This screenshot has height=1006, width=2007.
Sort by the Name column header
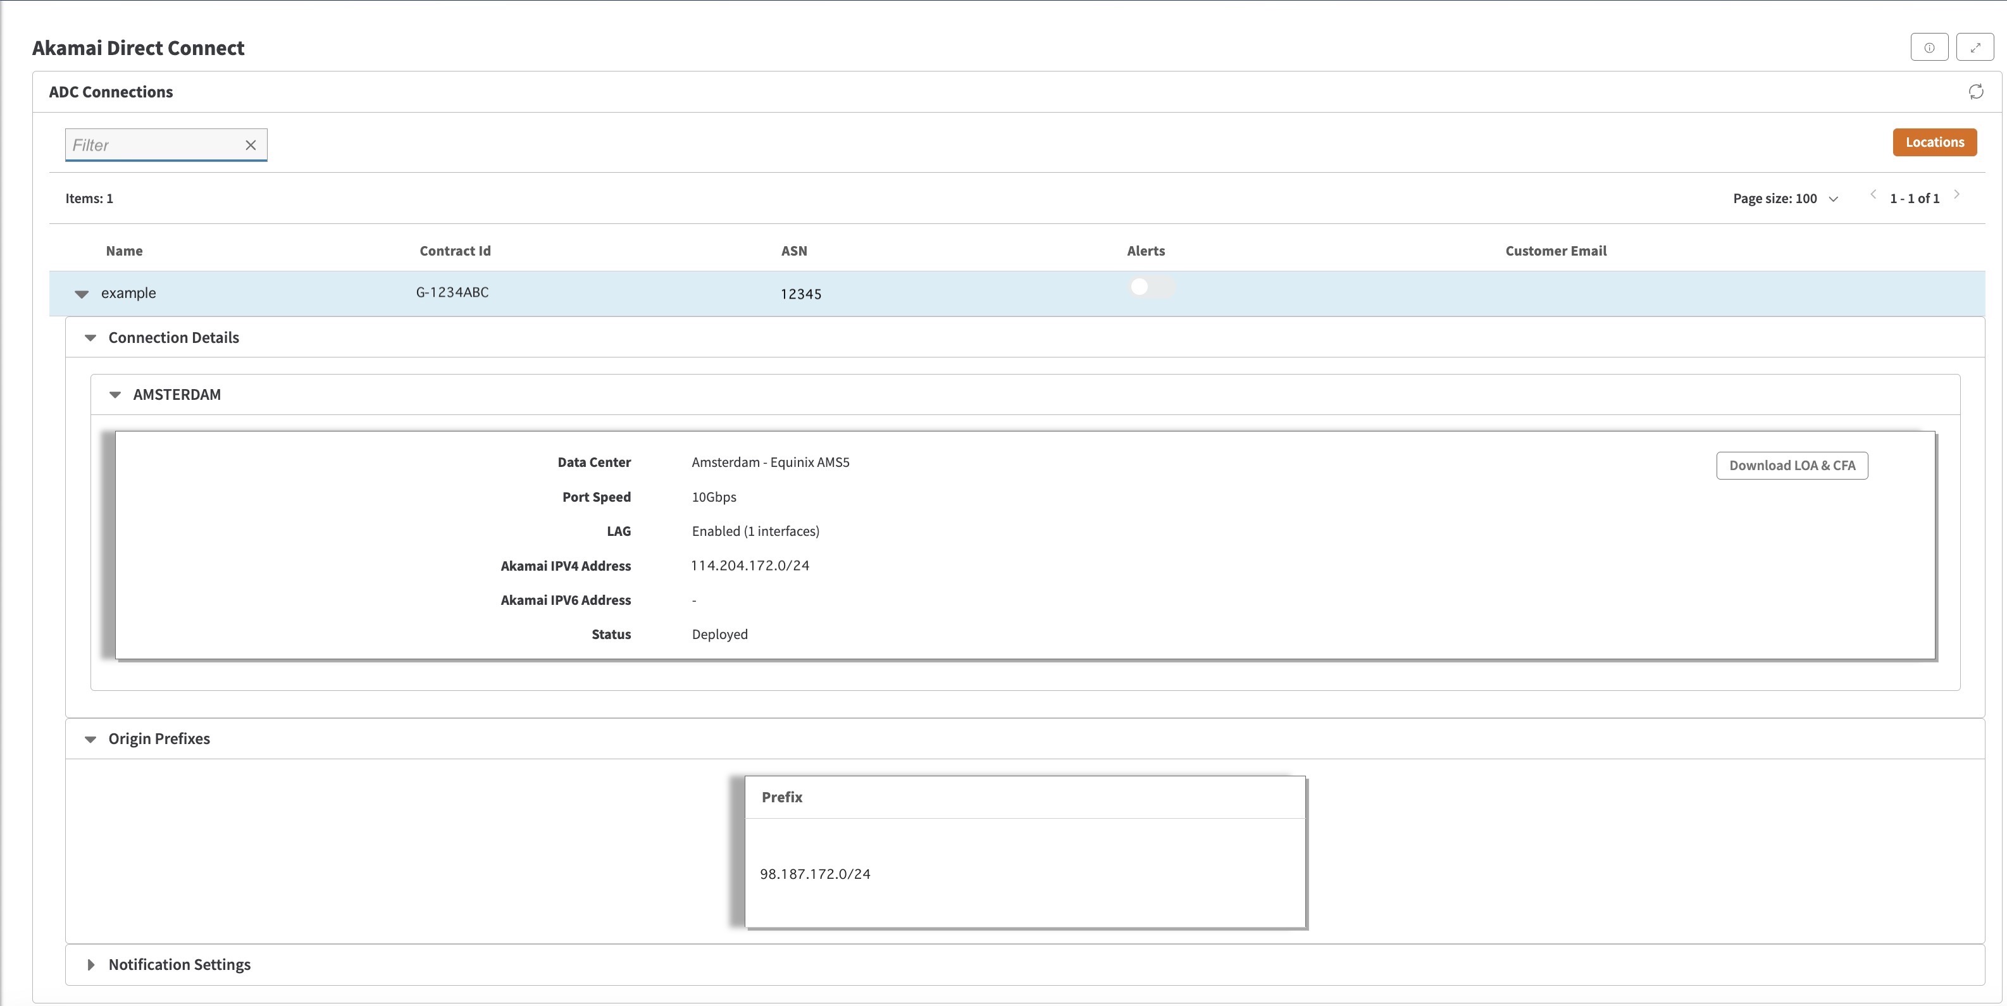(124, 251)
